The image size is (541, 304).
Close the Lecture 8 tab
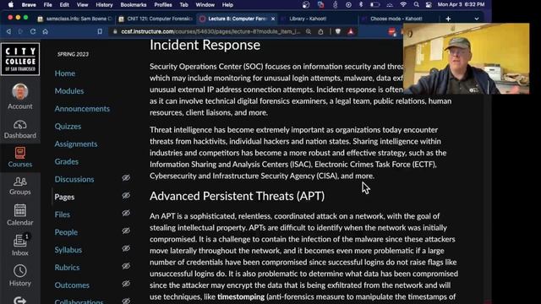coord(273,19)
